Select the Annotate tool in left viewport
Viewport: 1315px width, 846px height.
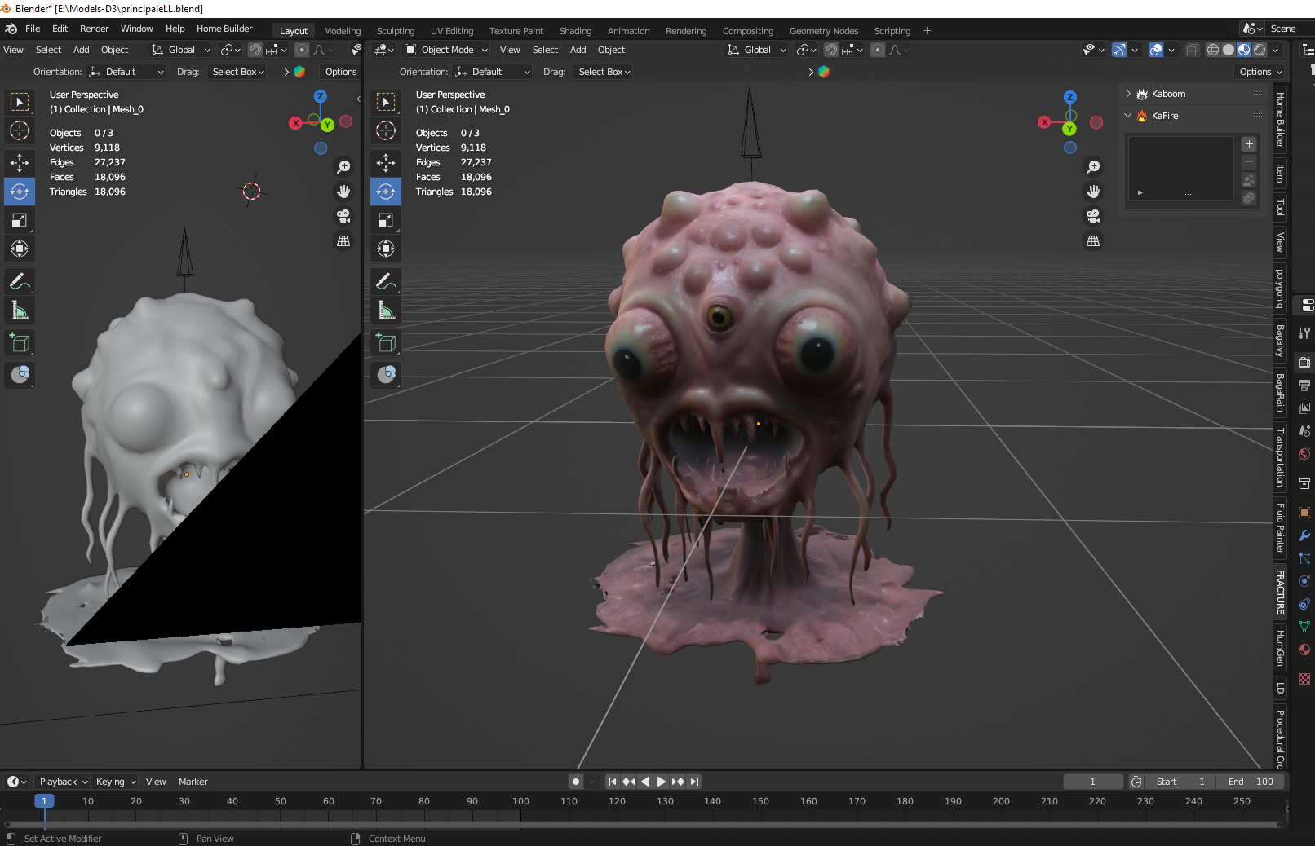tap(20, 282)
